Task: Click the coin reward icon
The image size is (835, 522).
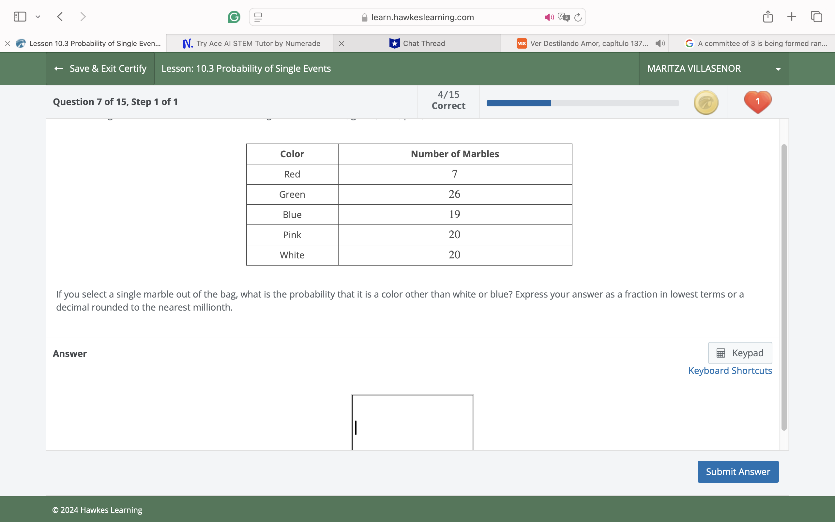Action: point(705,102)
